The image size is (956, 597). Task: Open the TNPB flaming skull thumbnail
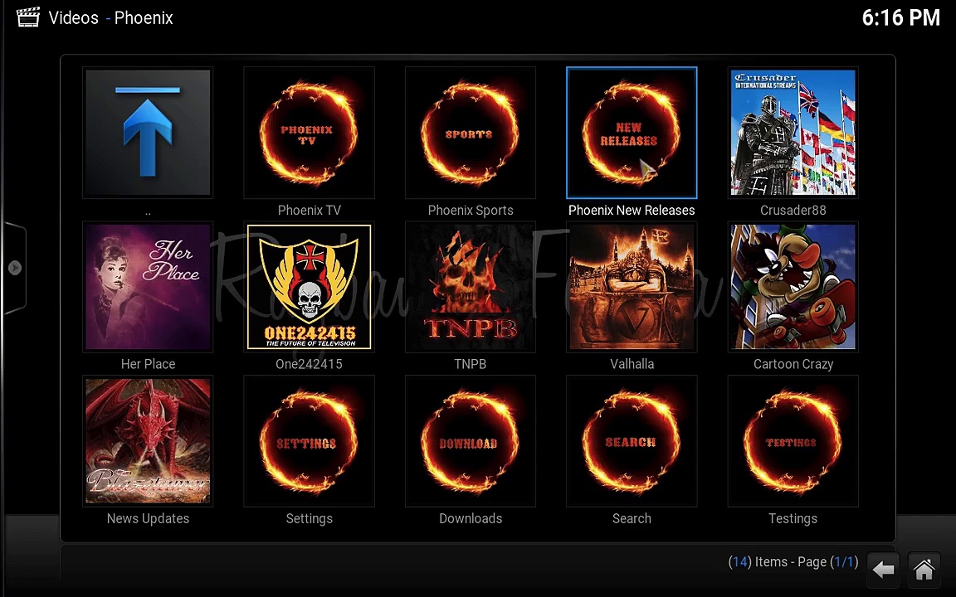click(x=470, y=288)
